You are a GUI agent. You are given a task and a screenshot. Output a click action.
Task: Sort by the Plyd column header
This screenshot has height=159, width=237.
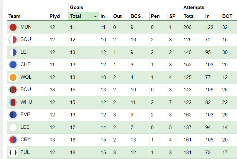[x=55, y=16]
